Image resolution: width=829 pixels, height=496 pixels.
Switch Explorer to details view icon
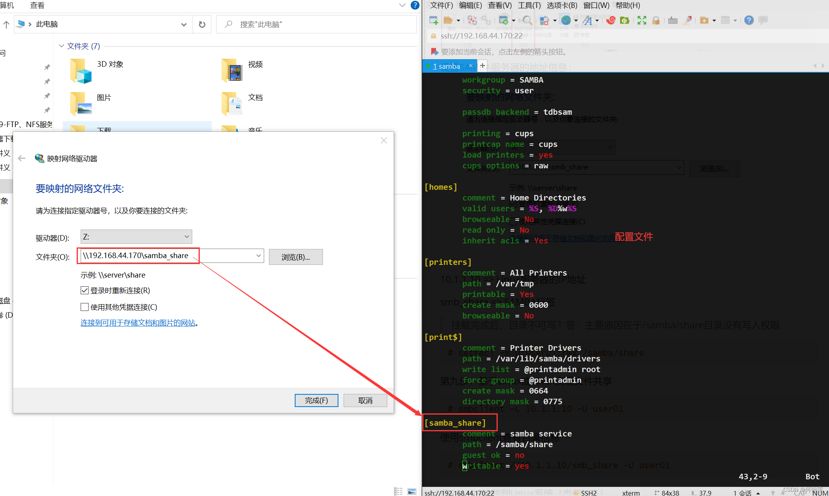398,491
